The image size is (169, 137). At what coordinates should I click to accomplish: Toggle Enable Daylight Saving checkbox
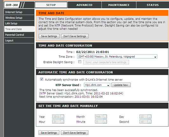point(80,62)
